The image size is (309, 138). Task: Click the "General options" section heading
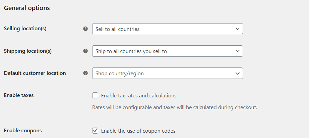pyautogui.click(x=27, y=8)
